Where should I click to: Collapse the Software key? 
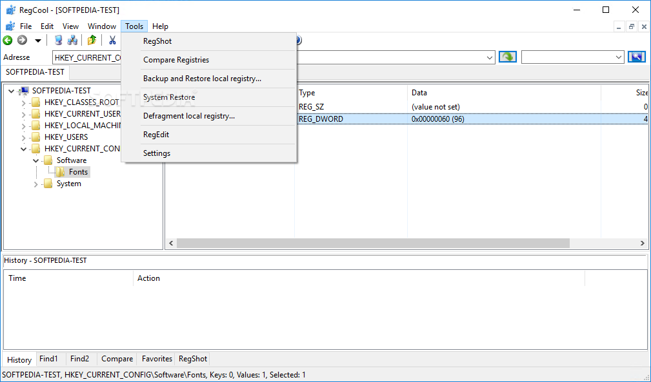pos(35,160)
